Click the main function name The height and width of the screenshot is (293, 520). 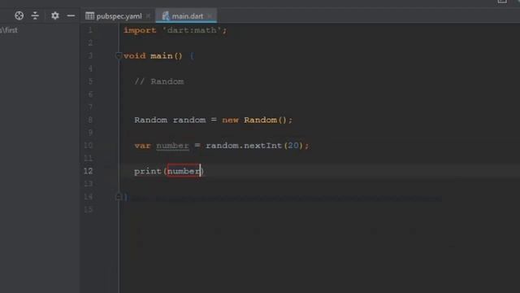pos(162,56)
